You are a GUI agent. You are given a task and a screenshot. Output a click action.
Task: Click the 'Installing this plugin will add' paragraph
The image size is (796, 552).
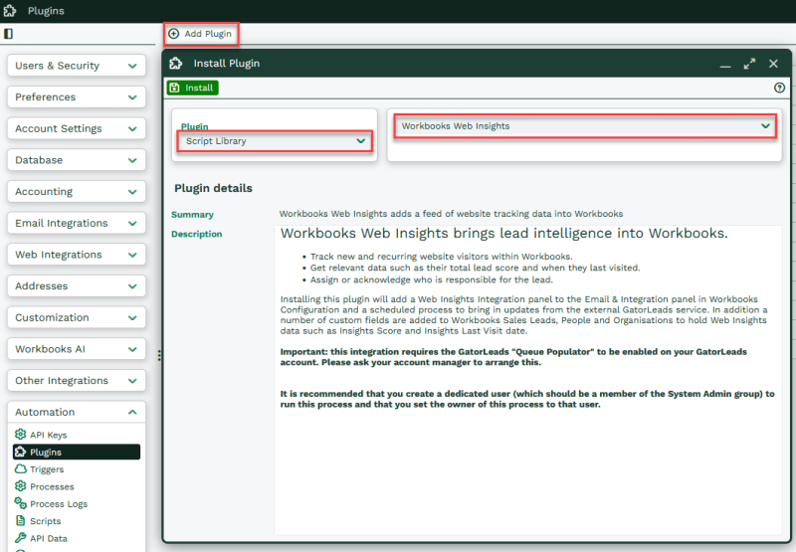[x=523, y=314]
